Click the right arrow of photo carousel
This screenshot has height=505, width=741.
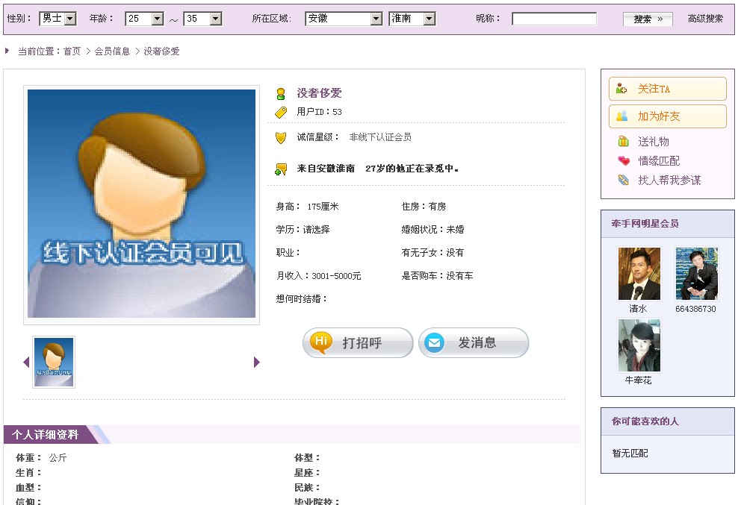pyautogui.click(x=257, y=362)
